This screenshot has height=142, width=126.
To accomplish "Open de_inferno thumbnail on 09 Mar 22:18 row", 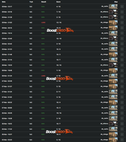I will tap(113, 12).
